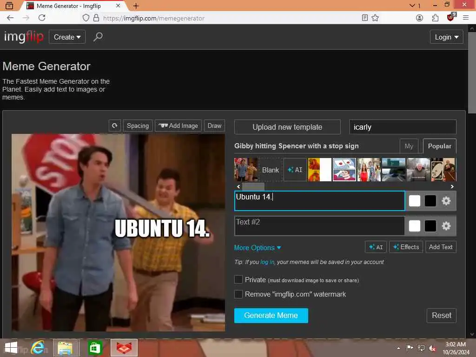Image resolution: width=476 pixels, height=357 pixels.
Task: Click the Spacing button
Action: (138, 126)
